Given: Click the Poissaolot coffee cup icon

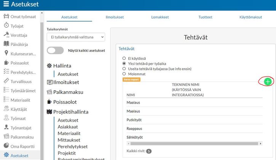Looking at the screenshot, I should click(x=6, y=63).
